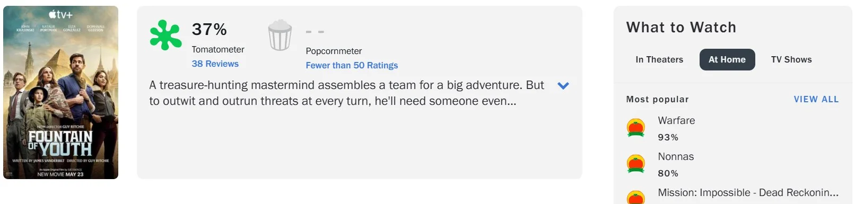Expand the movie synopsis with the chevron
The width and height of the screenshot is (855, 204).
tap(563, 85)
